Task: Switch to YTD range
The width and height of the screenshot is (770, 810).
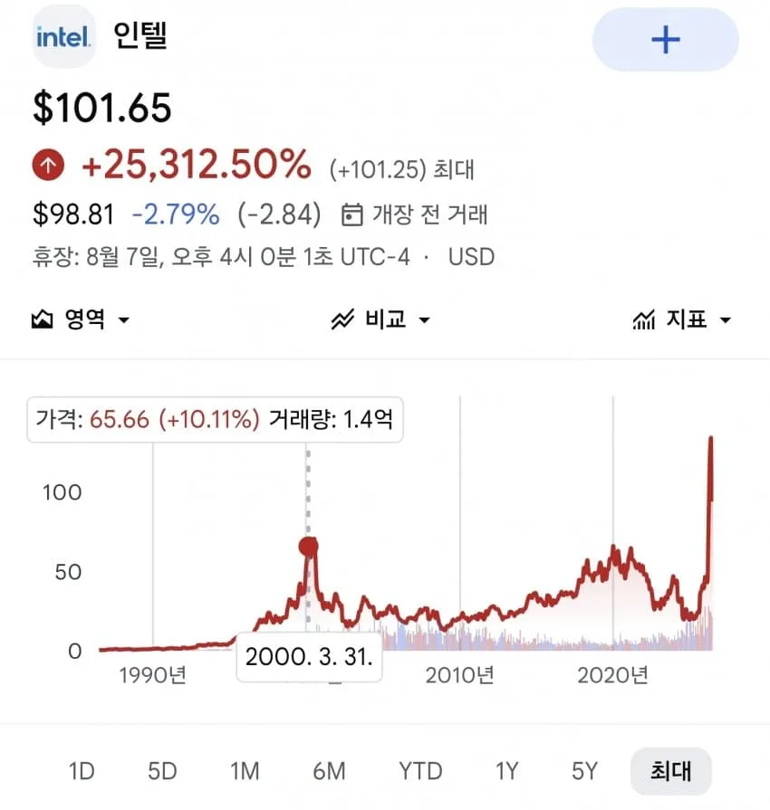Action: 420,771
